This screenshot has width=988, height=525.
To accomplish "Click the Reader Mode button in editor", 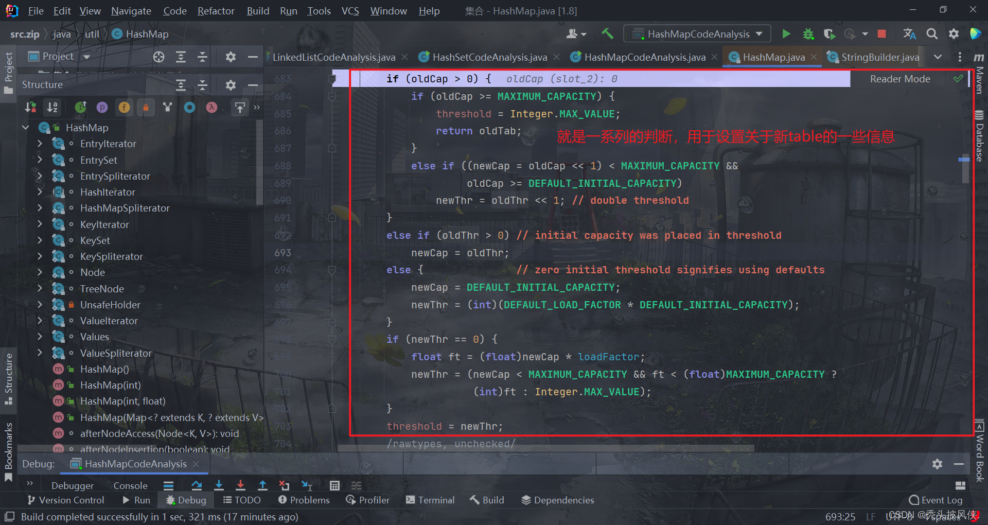I will click(x=899, y=79).
